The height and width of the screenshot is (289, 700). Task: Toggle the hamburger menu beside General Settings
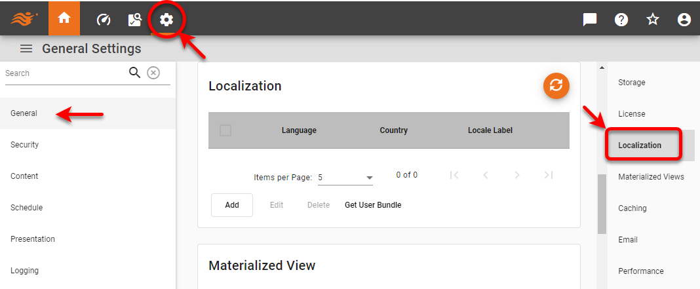coord(26,48)
